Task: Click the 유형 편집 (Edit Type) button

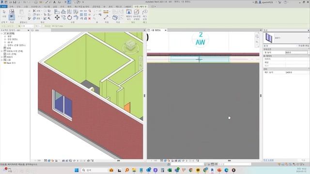Action: click(304, 45)
